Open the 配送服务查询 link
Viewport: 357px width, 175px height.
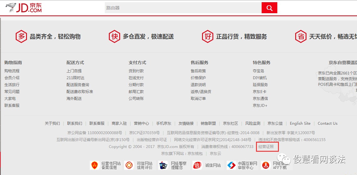(x=77, y=85)
